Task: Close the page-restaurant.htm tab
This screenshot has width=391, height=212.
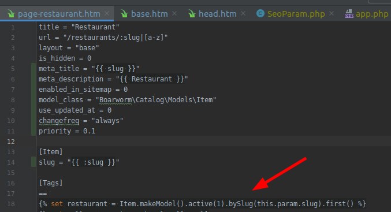Action: pyautogui.click(x=107, y=13)
